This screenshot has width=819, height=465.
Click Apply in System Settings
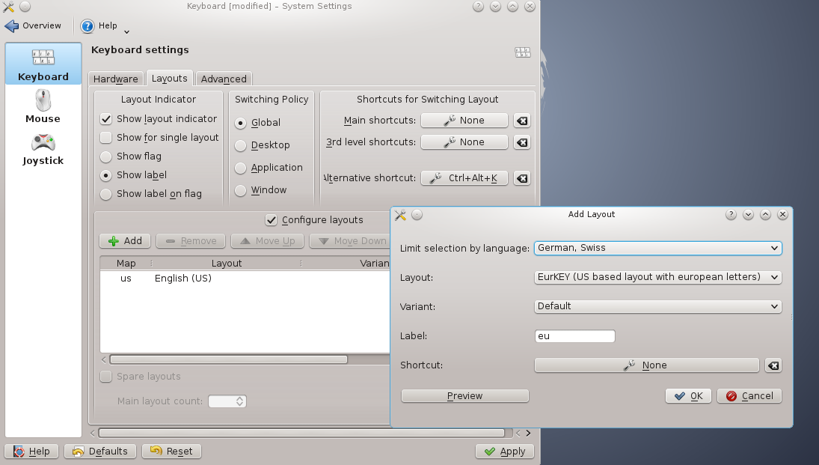(x=505, y=452)
